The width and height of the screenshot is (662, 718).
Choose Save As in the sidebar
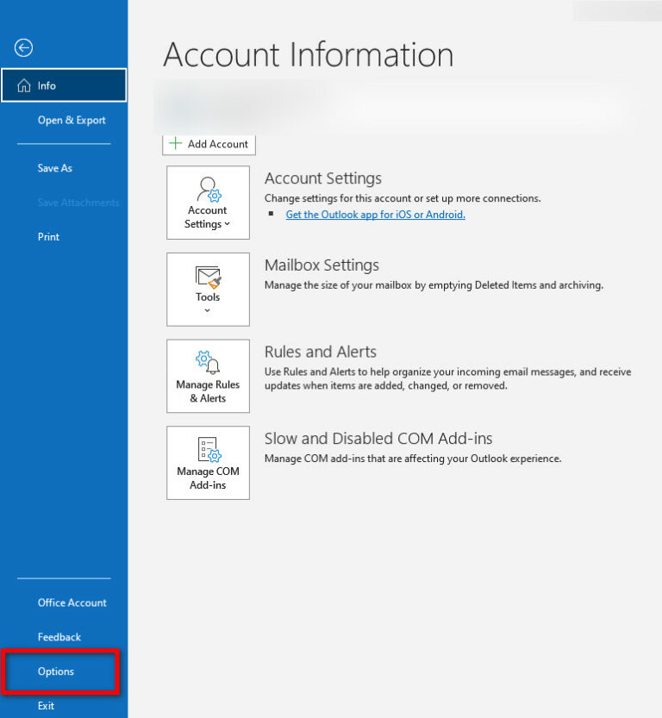click(55, 168)
